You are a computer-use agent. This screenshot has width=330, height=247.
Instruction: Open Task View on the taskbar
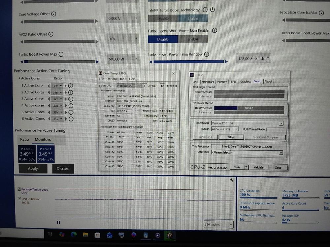point(50,234)
